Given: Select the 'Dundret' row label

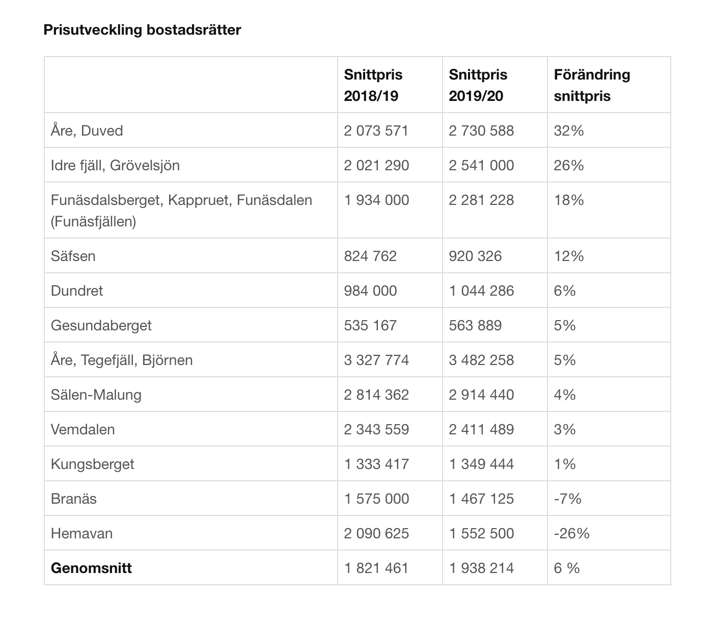Looking at the screenshot, I should (77, 291).
